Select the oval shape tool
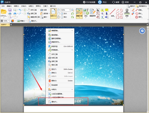Image resolution: width=149 pixels, height=113 pixels. point(117,13)
